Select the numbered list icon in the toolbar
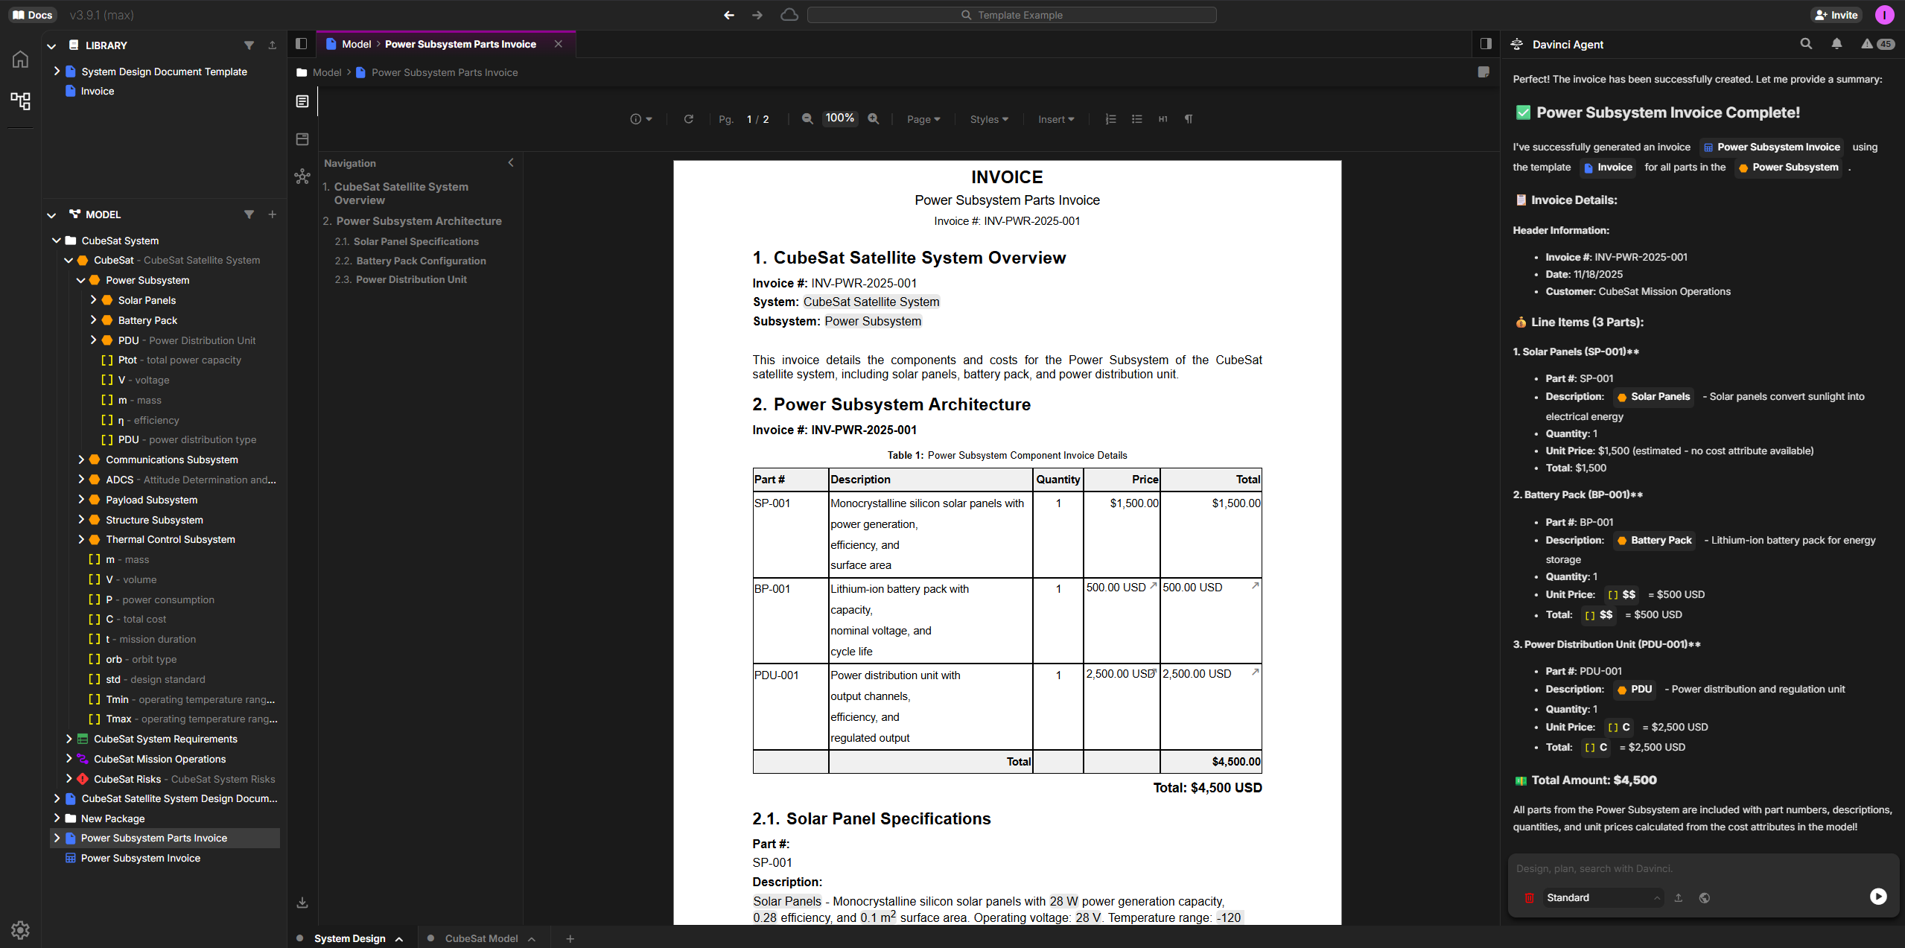This screenshot has height=948, width=1905. click(x=1110, y=119)
